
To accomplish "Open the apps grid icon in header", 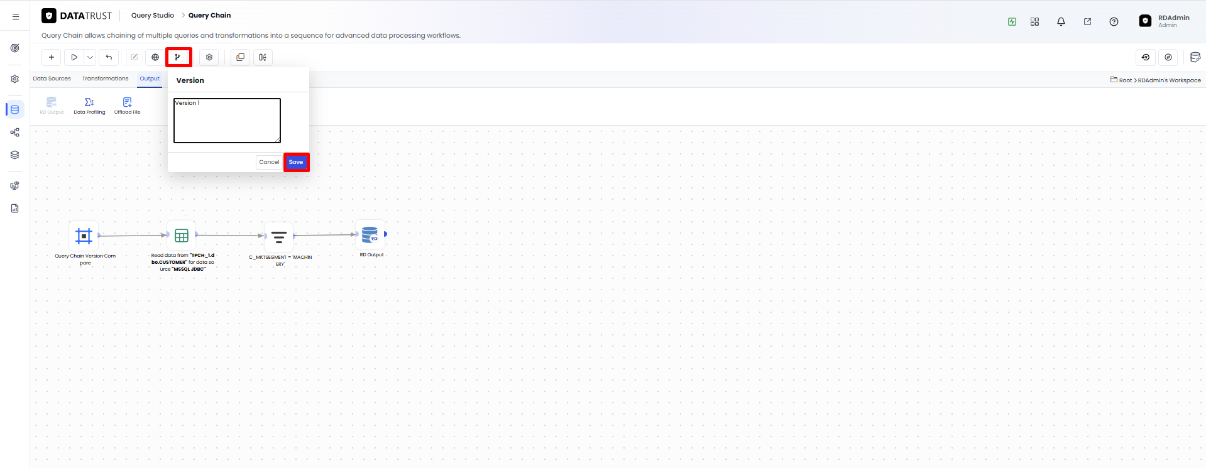I will [x=1035, y=21].
